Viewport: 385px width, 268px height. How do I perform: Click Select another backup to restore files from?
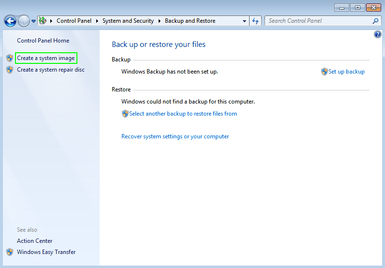183,114
